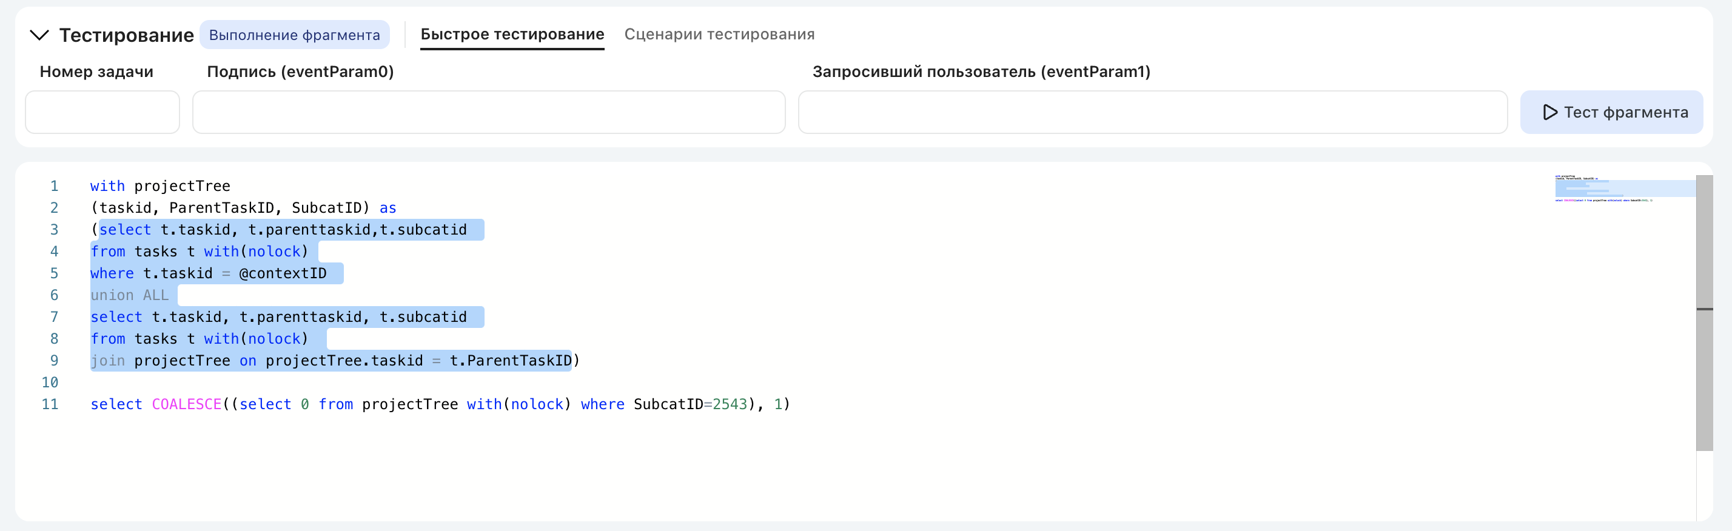Click t.subcatid on line 7
The image size is (1732, 531).
point(423,317)
